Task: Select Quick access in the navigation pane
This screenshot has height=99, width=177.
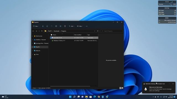Action: 39,36
